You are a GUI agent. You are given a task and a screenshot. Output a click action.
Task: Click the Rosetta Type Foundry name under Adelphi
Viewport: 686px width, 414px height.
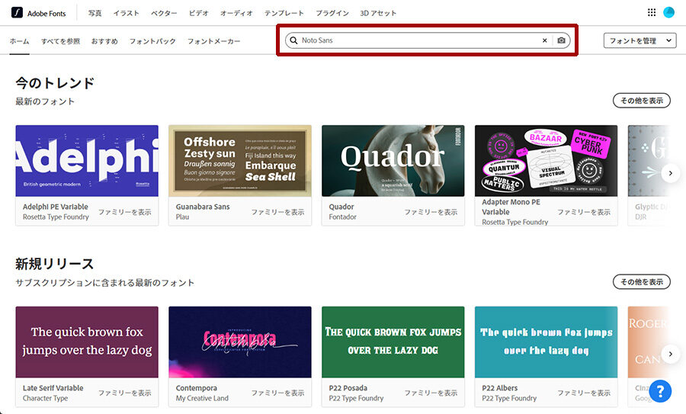(x=56, y=217)
